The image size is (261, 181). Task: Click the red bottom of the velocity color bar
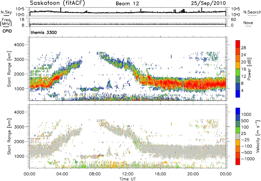(238, 162)
